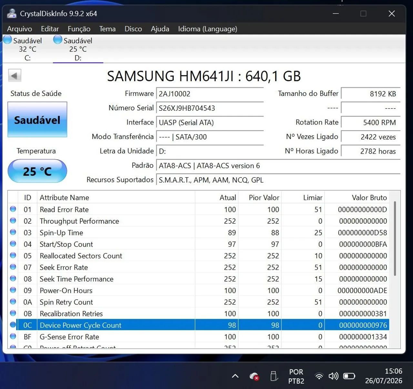Select the G-Sense Error Rate row name

pos(69,337)
